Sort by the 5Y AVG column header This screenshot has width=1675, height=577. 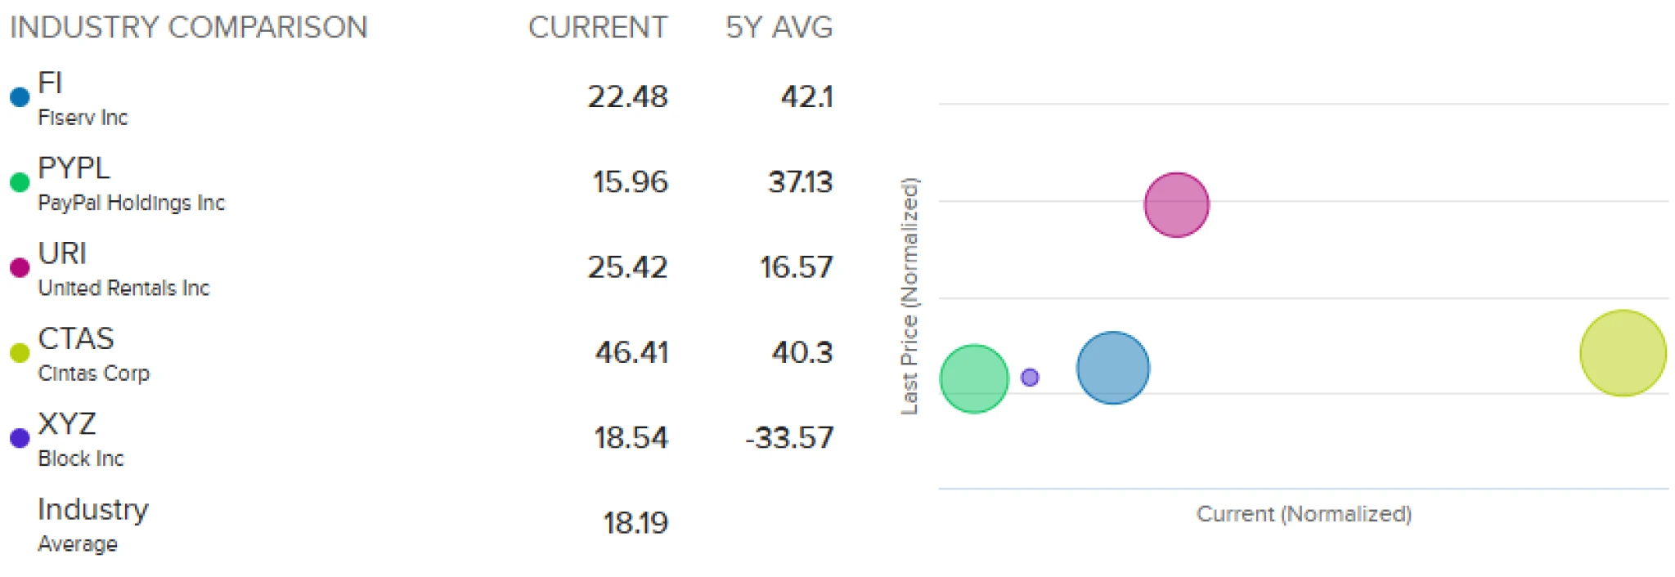[x=779, y=28]
